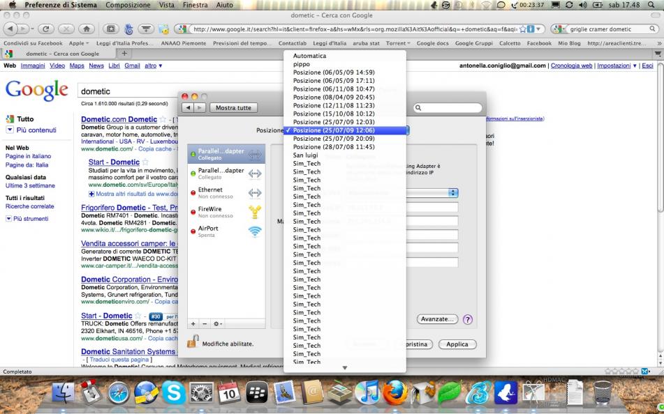Select Posizione (15/10/08 10:12)
The width and height of the screenshot is (664, 414).
tap(345, 114)
